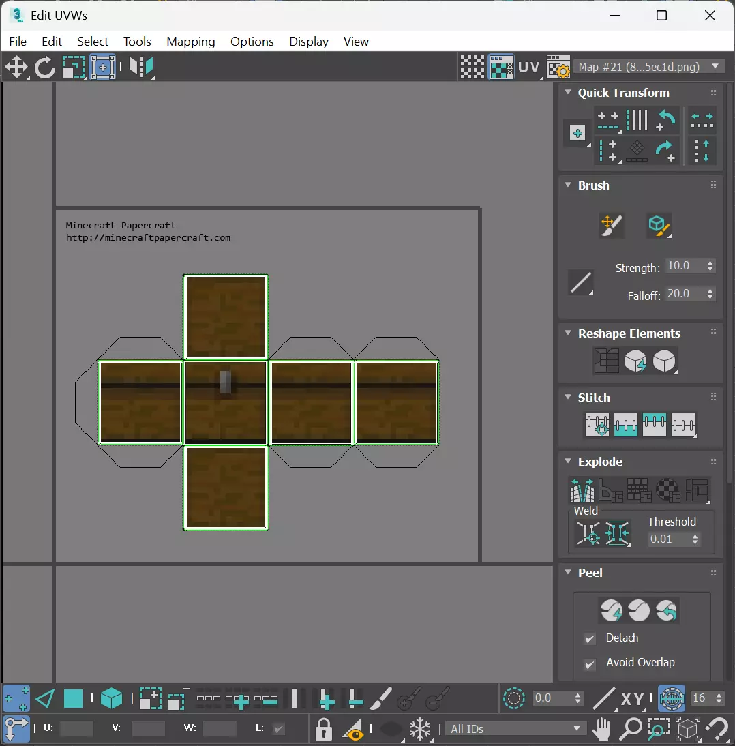This screenshot has height=746, width=735.
Task: Toggle Lock Selected Subobjects padlock
Action: [323, 729]
